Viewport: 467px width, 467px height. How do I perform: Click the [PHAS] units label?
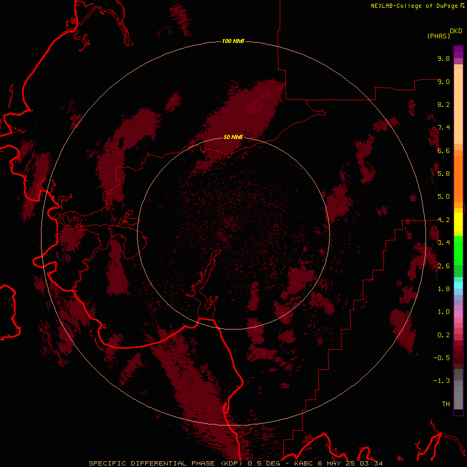[x=438, y=36]
